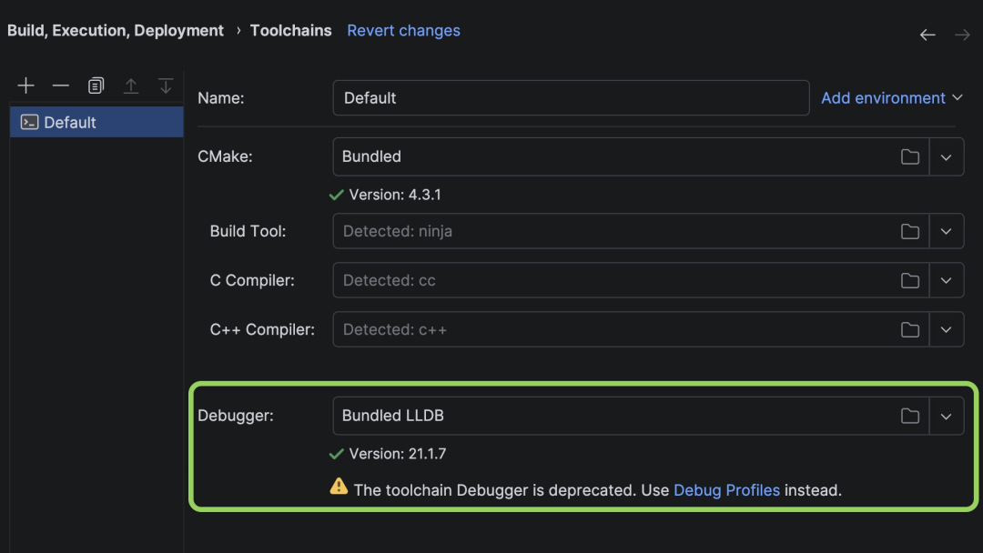Open the Add environment menu

pos(891,97)
